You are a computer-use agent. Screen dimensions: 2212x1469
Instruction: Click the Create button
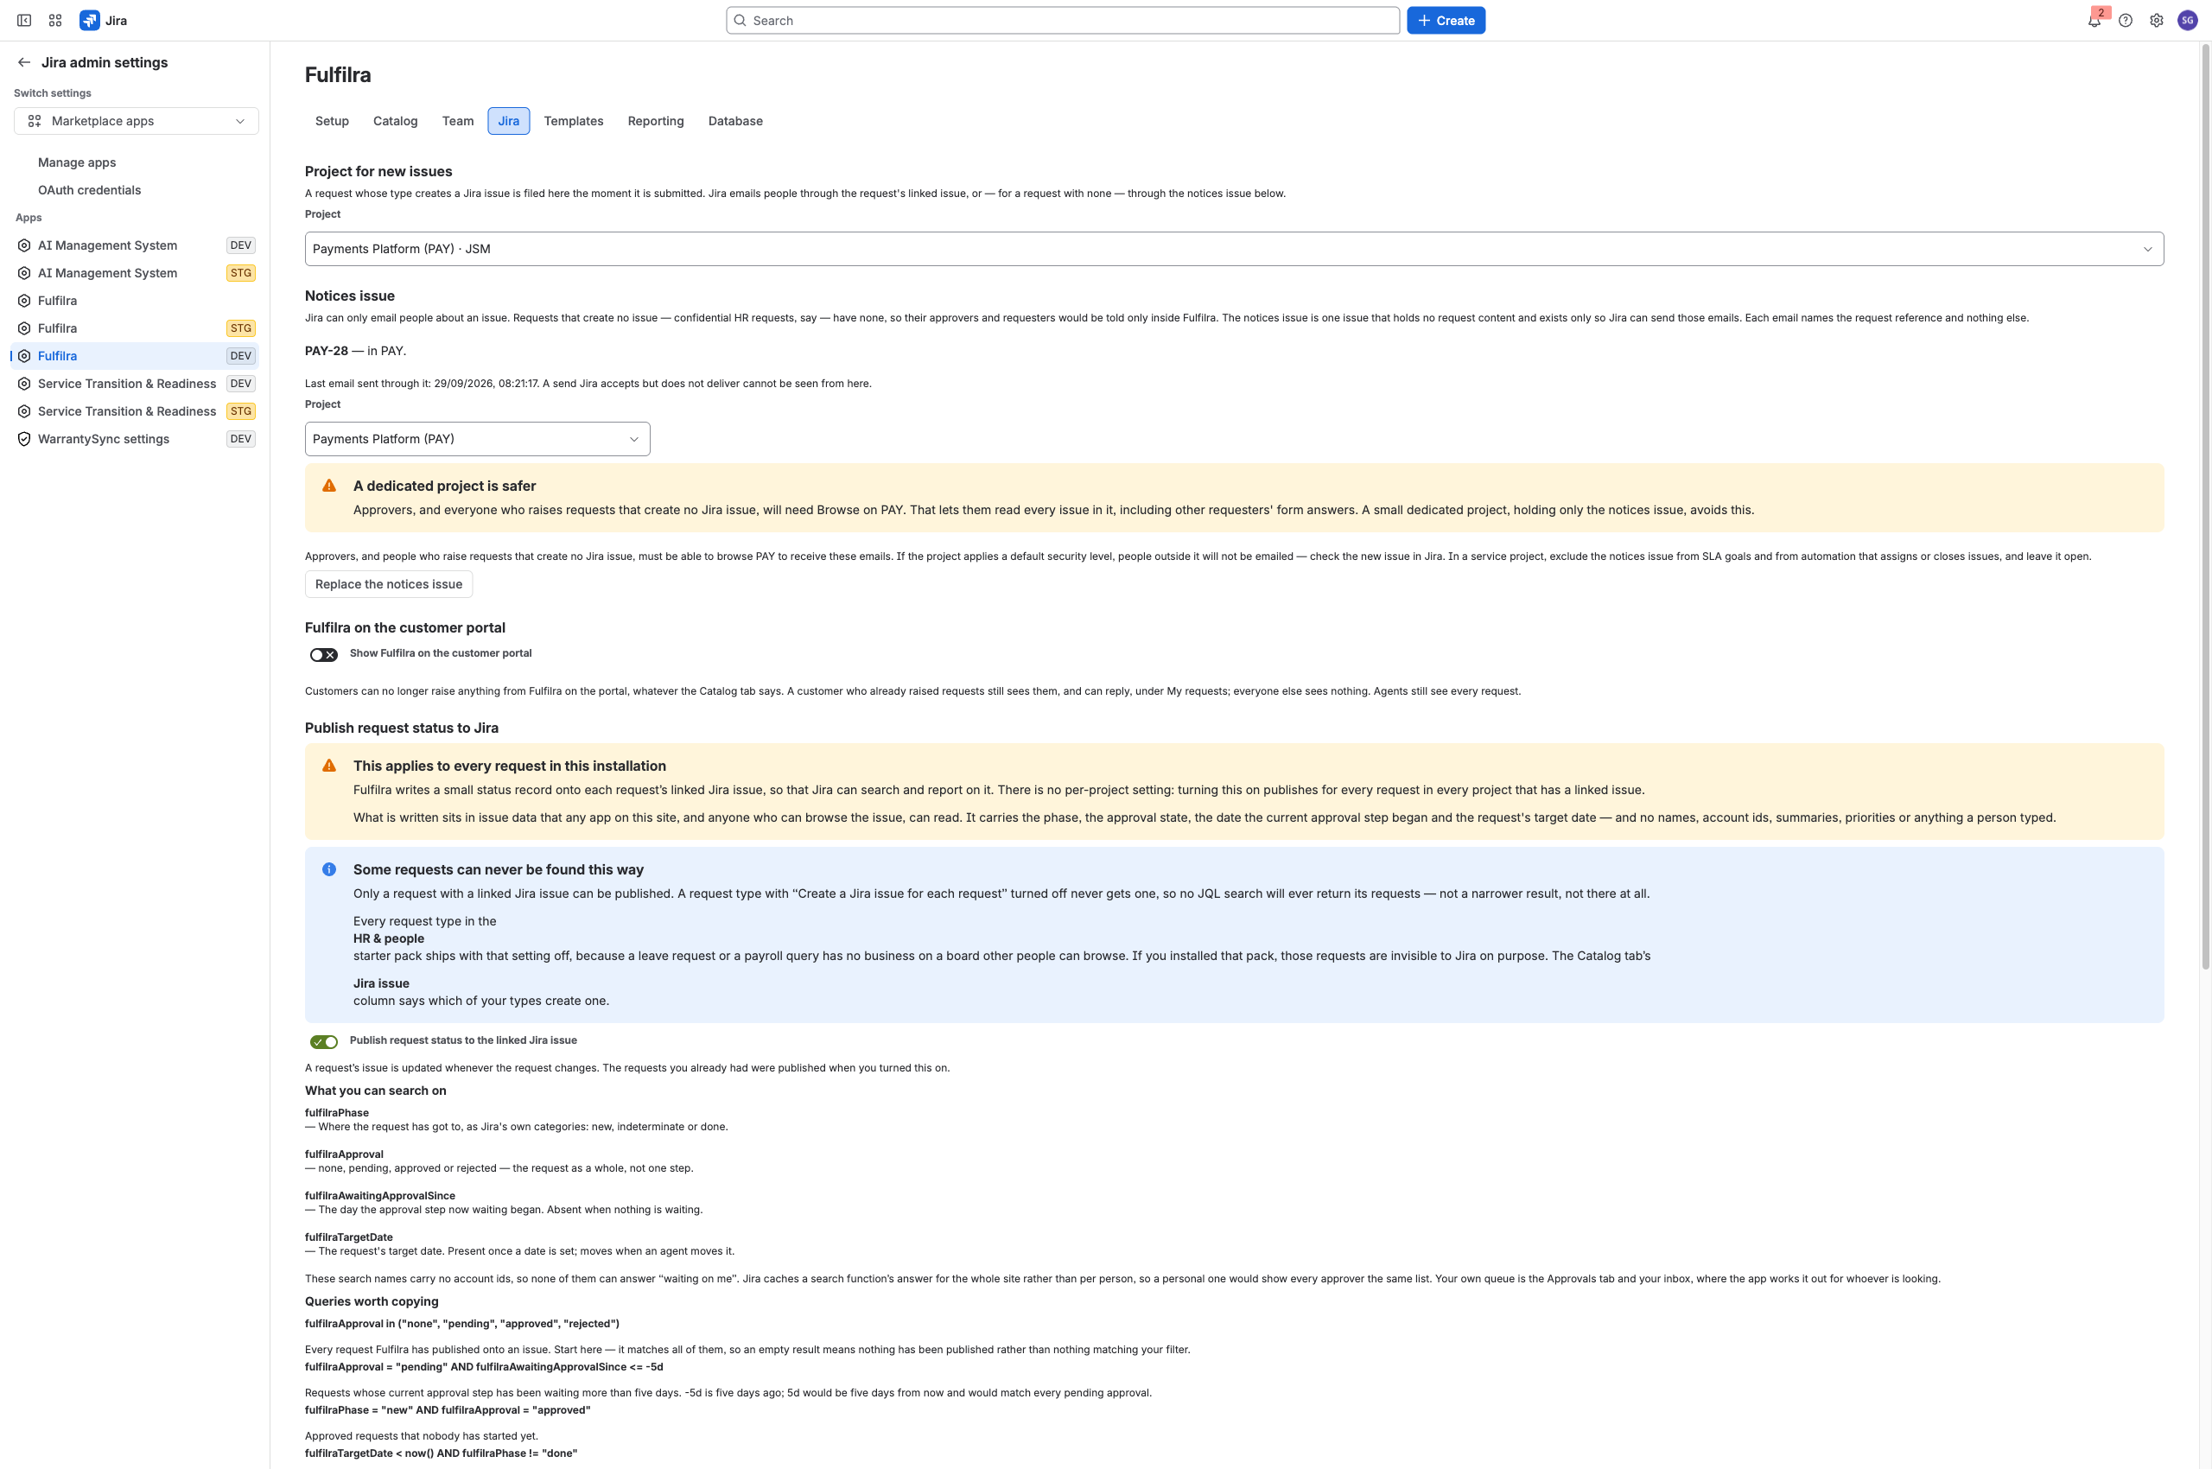[1446, 21]
